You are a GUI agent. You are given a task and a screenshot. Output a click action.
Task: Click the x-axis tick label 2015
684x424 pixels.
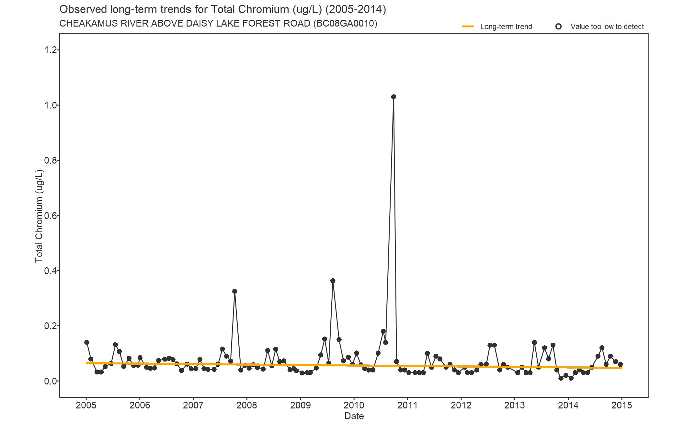coord(622,405)
